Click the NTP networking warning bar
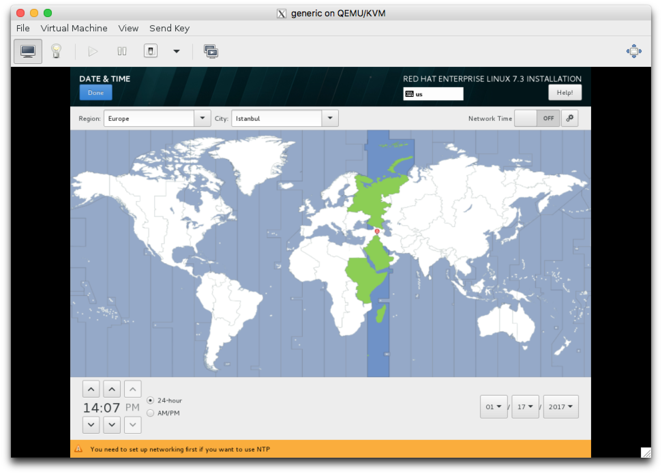The height and width of the screenshot is (474, 662). click(330, 449)
